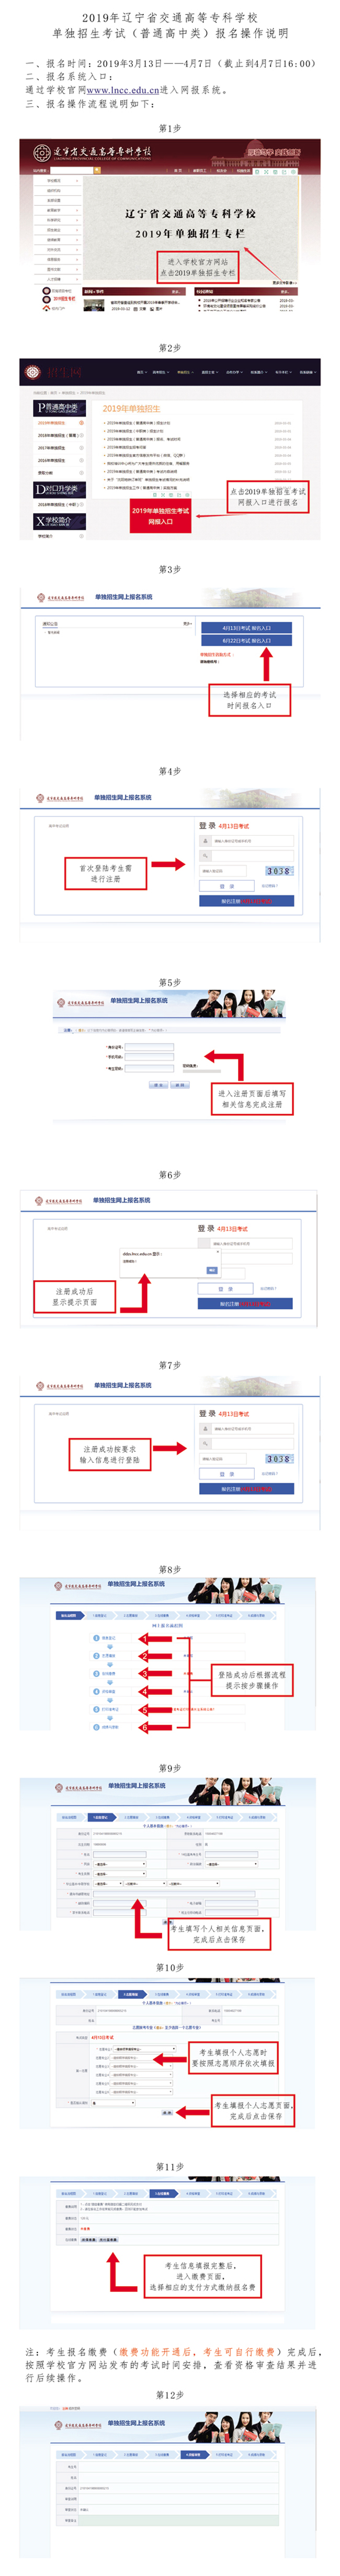
Task: Click the blue register bar in step 4
Action: click(246, 901)
